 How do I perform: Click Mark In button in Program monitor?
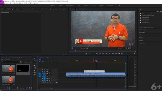[90, 54]
